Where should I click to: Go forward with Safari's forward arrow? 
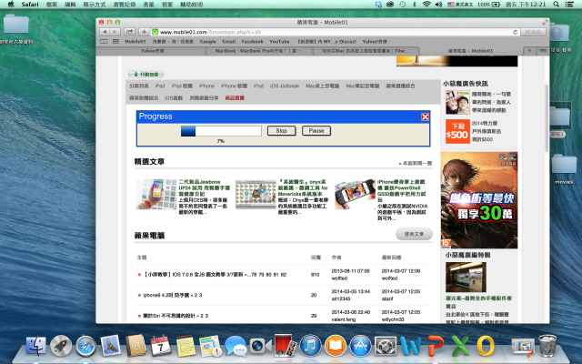[x=115, y=32]
